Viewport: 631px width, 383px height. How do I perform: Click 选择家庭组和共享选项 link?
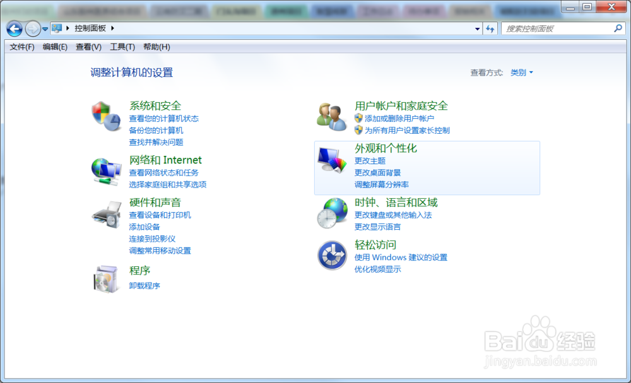(x=168, y=185)
